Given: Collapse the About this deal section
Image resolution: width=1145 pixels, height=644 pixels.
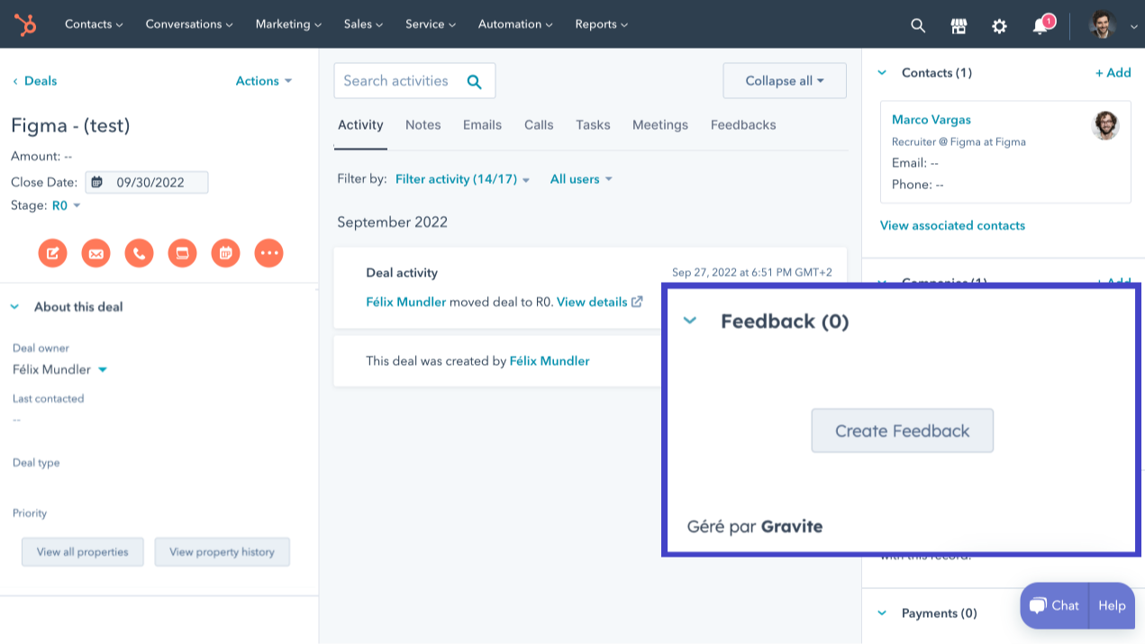Looking at the screenshot, I should [14, 306].
